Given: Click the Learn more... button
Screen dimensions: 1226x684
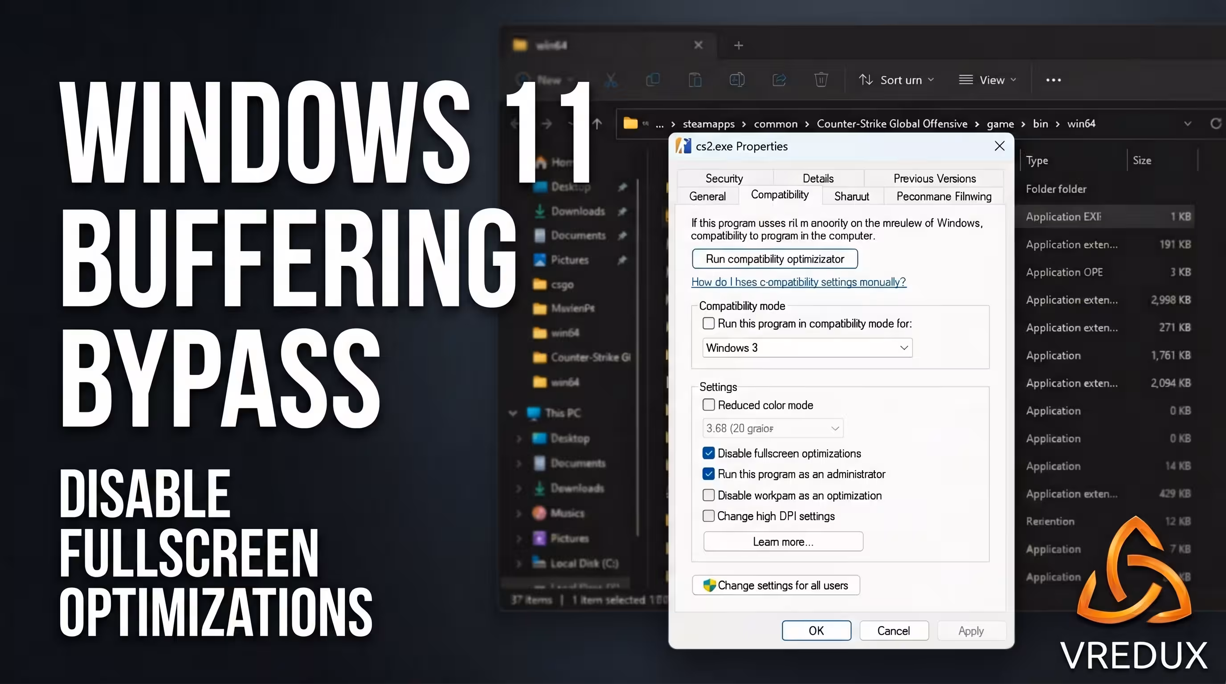Looking at the screenshot, I should click(x=783, y=542).
